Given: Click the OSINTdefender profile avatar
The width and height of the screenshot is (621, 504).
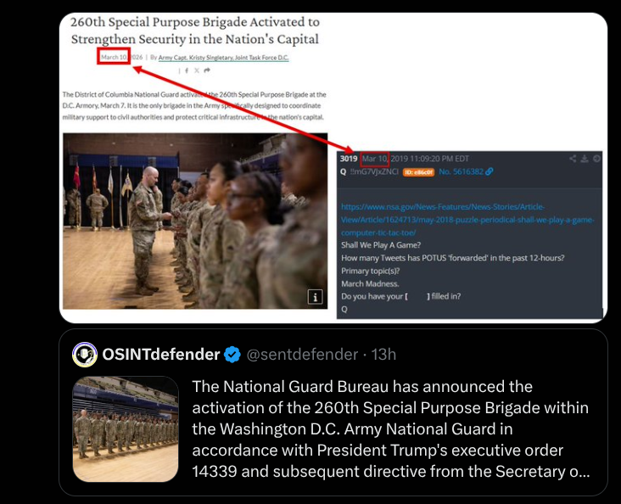Looking at the screenshot, I should coord(85,354).
